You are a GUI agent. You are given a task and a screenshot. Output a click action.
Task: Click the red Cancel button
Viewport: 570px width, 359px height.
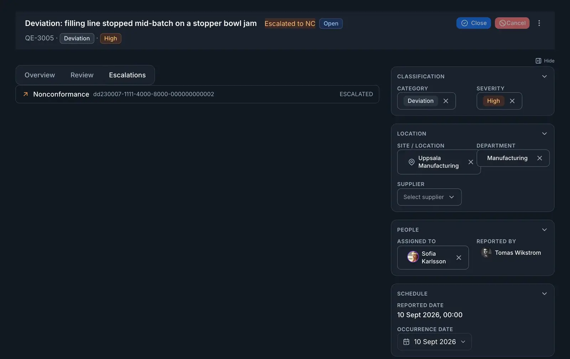pyautogui.click(x=512, y=23)
